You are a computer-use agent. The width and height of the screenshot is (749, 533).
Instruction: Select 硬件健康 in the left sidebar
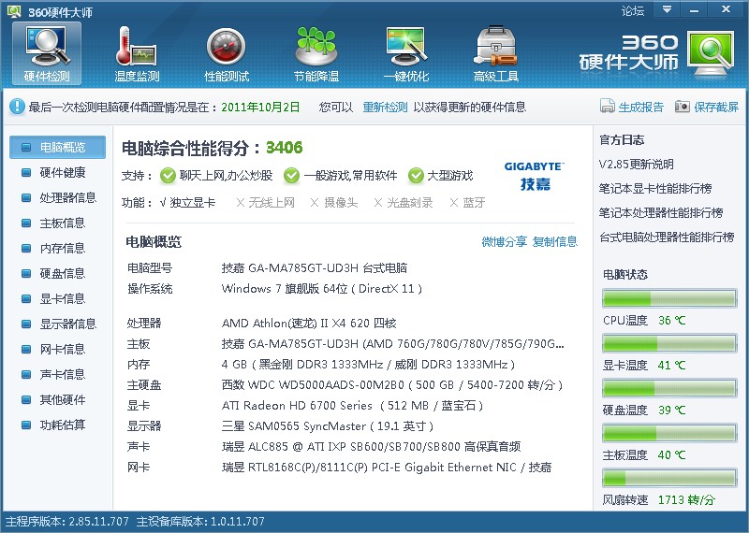[x=62, y=172]
